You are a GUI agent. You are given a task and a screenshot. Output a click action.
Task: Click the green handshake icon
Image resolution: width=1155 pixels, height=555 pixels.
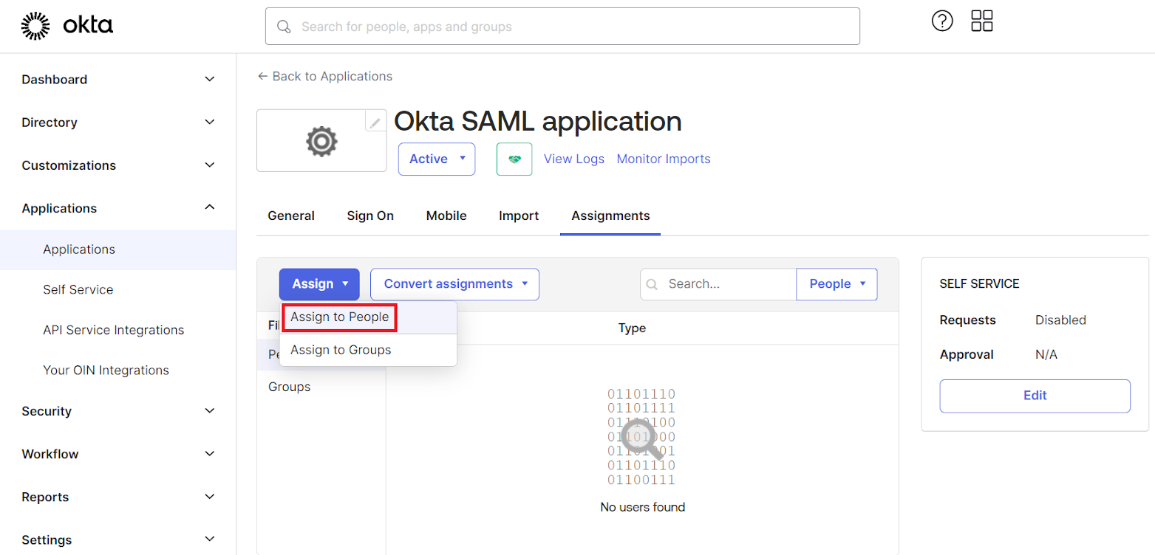pos(514,159)
